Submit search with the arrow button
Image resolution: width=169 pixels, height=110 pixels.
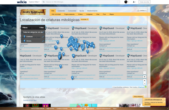(x=119, y=2)
